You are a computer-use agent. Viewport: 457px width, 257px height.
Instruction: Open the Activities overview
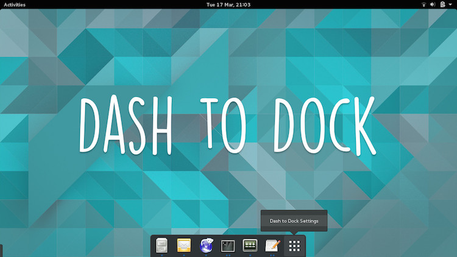click(15, 4)
